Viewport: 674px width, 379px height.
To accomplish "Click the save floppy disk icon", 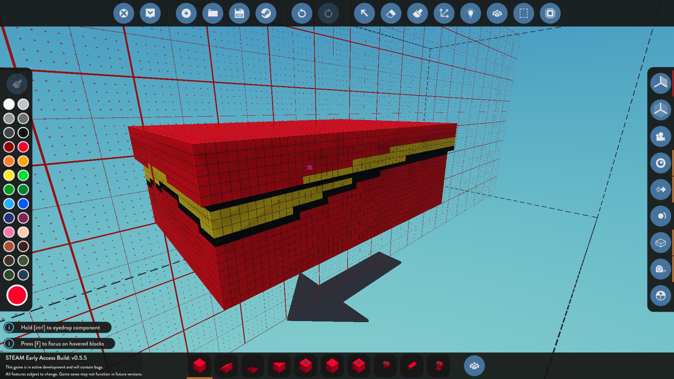I will 239,13.
